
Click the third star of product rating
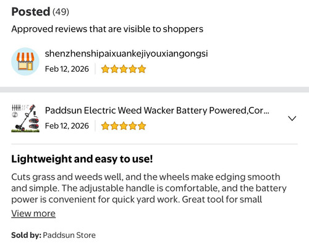coord(124,126)
